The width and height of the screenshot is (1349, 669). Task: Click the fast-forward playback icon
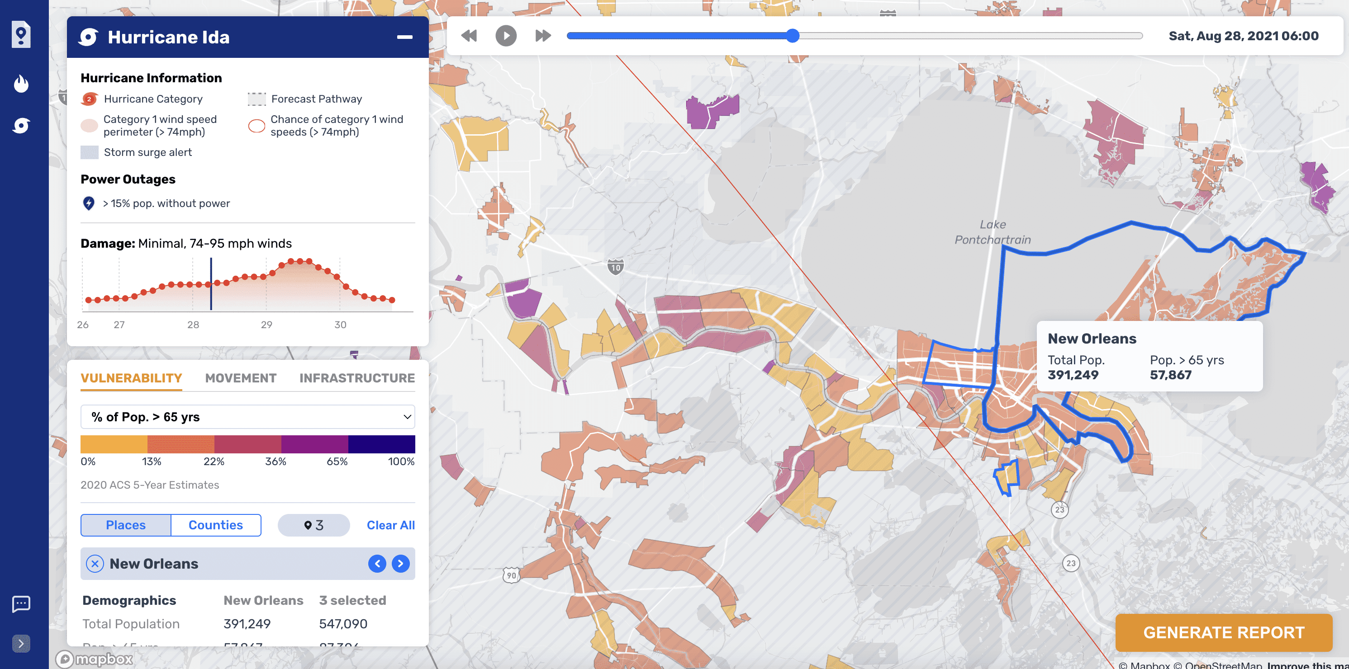point(543,36)
